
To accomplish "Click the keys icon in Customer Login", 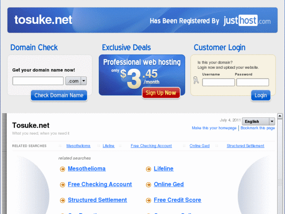I will tap(196, 80).
